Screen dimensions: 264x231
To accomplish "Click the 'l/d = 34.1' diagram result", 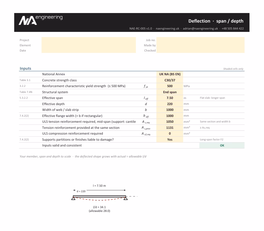I will point(99,207).
